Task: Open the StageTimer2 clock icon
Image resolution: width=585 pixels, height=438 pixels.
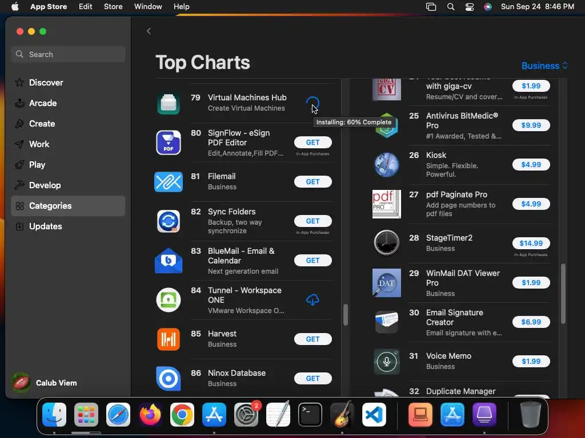Action: tap(387, 243)
